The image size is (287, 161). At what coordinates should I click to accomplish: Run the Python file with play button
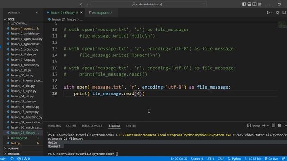click(268, 13)
